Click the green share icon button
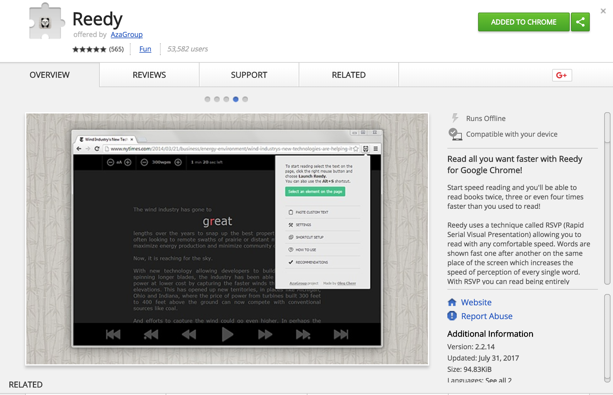613x395 pixels. 580,22
